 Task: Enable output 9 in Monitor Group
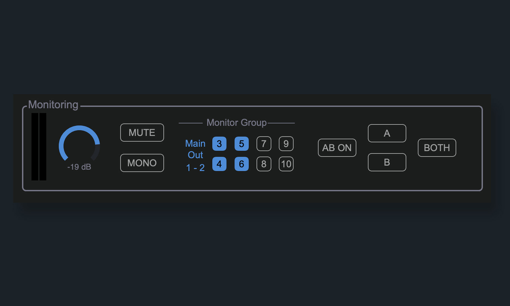tap(286, 144)
